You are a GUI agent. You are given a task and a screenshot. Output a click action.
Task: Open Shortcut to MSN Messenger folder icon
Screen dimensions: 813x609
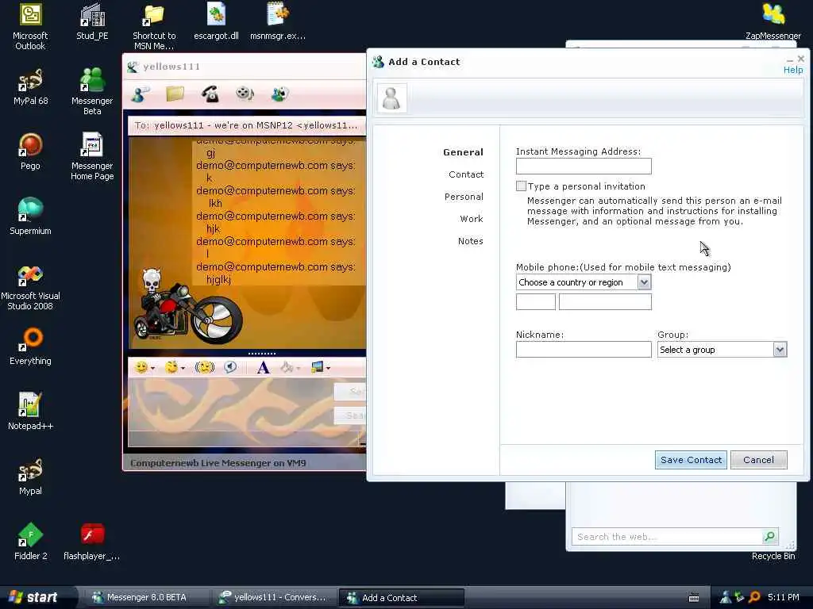coord(154,27)
